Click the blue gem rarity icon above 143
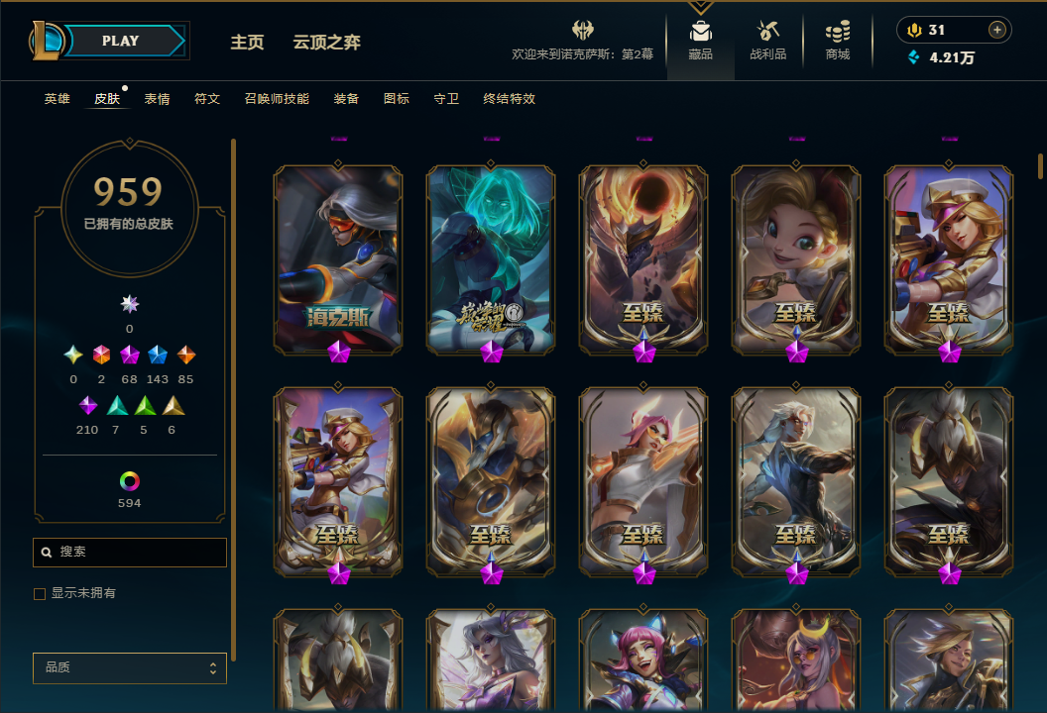Image resolution: width=1047 pixels, height=713 pixels. tap(158, 355)
